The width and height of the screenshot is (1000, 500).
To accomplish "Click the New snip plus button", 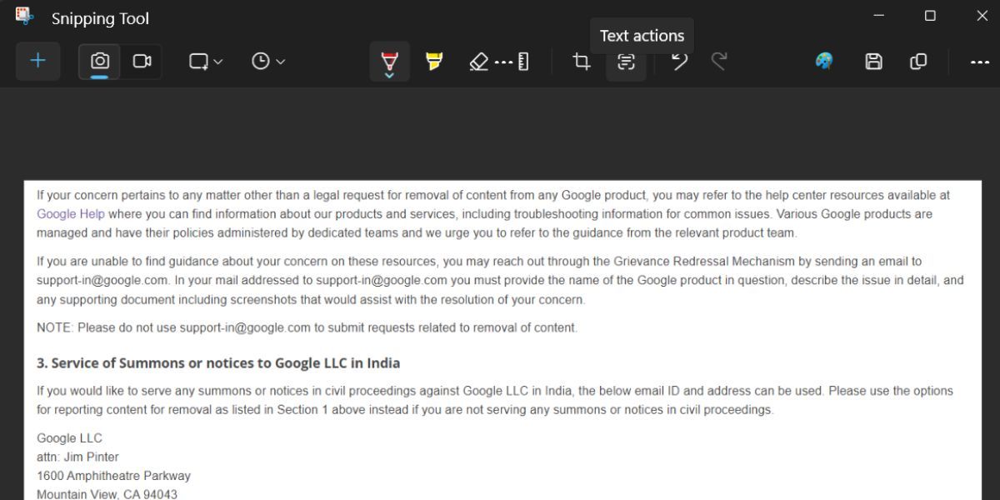I will 37,61.
